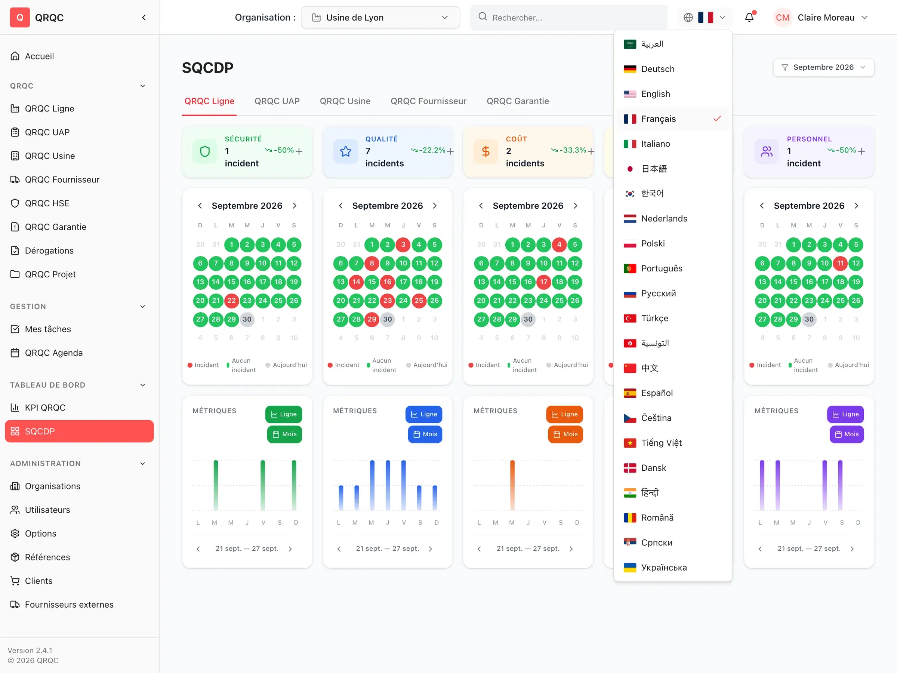Click the Personnel people card icon
The image size is (897, 673).
767,151
